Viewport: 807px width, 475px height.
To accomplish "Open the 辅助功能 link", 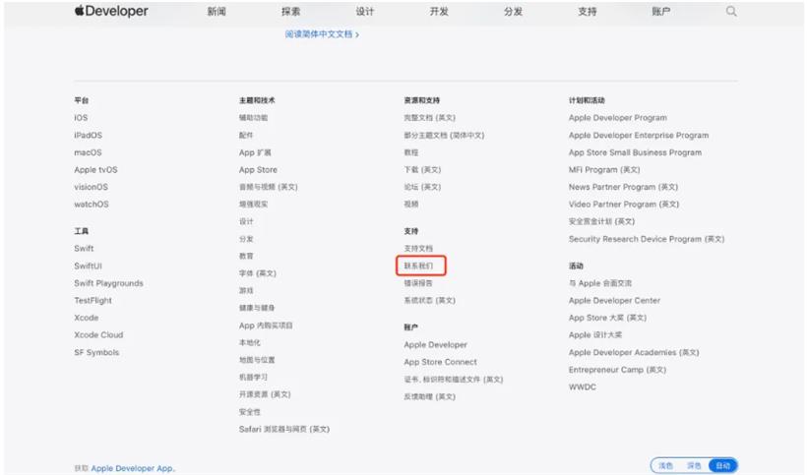I will pos(253,118).
